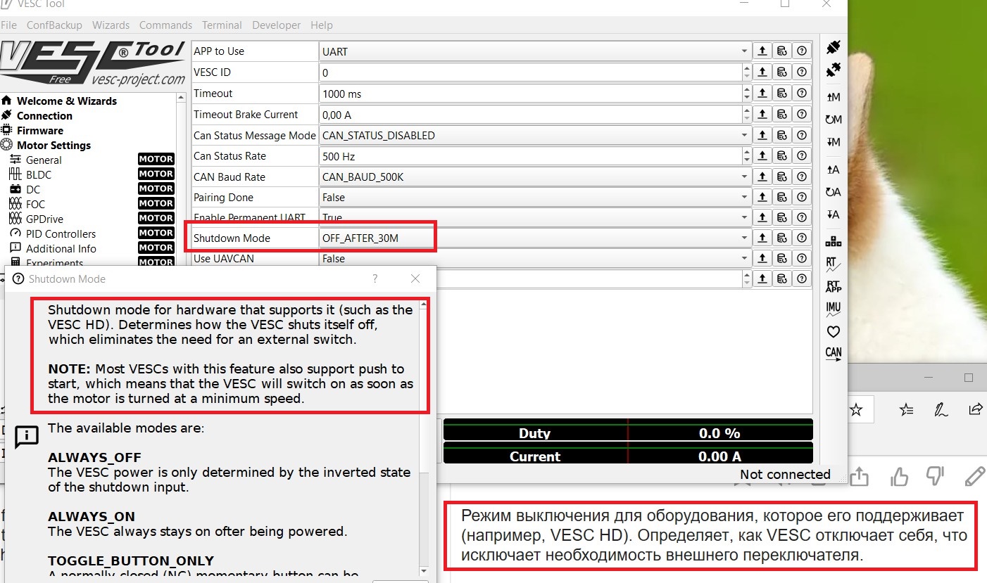Image resolution: width=987 pixels, height=583 pixels.
Task: Open the Wizards menu
Action: [x=111, y=25]
